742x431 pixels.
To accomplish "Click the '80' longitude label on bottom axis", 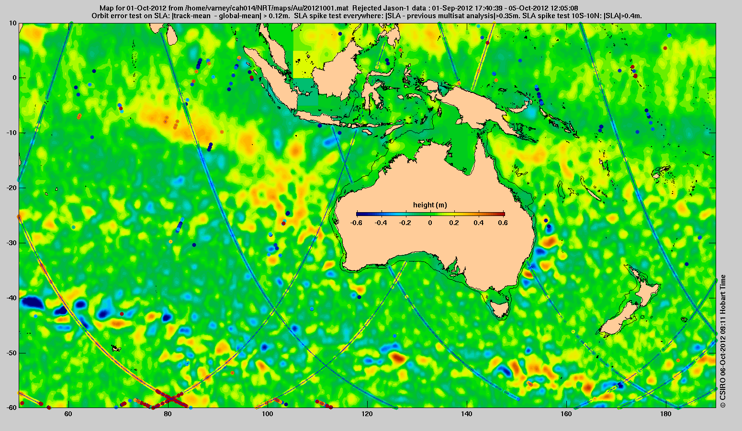I will [168, 414].
